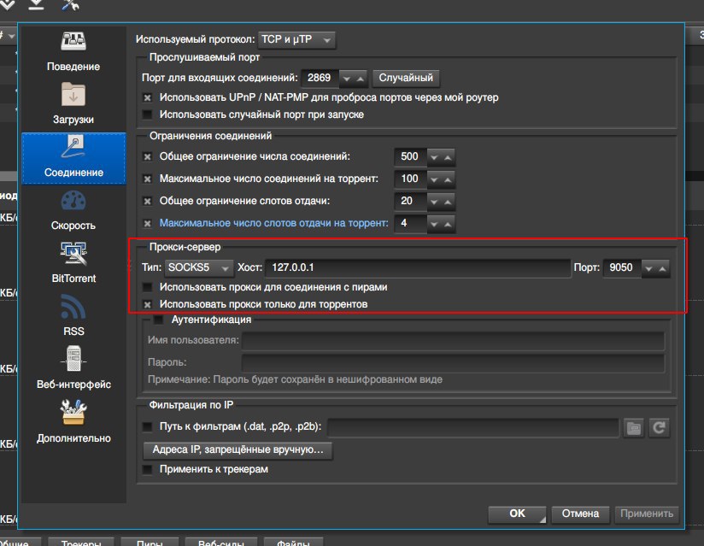Open the proxy type SOCKS5 dropdown

click(199, 268)
